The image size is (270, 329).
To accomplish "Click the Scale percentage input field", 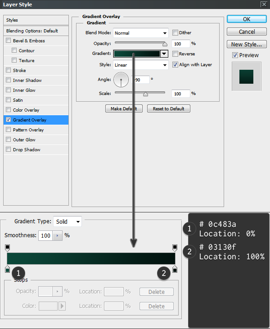I will pos(180,94).
